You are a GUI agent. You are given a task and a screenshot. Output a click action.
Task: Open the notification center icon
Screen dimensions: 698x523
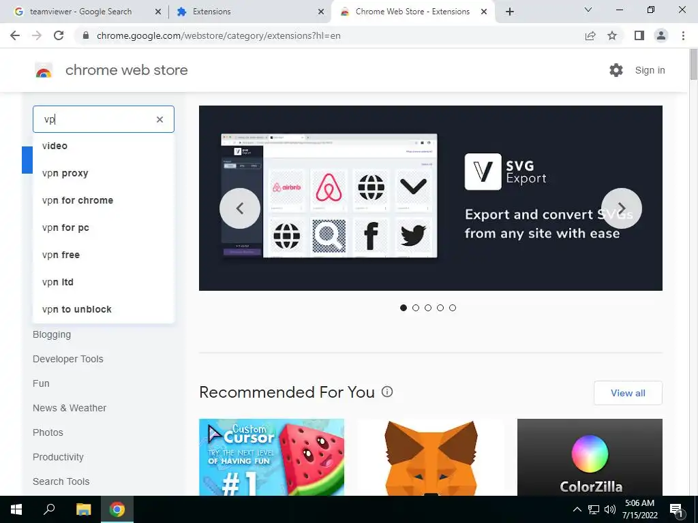(x=676, y=509)
